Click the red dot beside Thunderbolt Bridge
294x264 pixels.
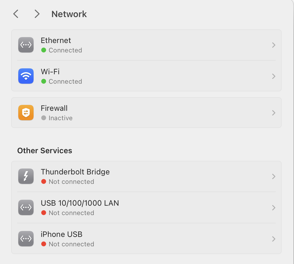tap(44, 182)
